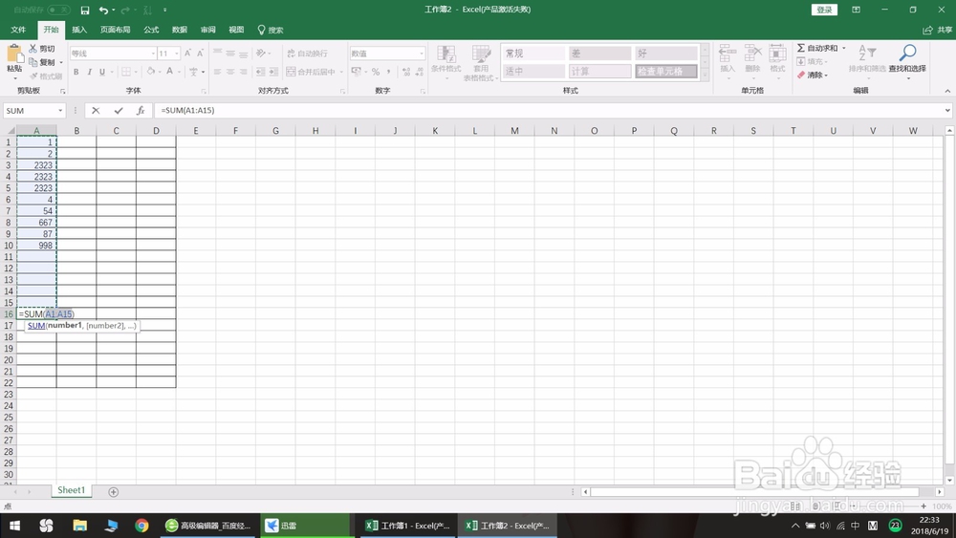Viewport: 956px width, 538px height.
Task: Click the decrease font size icon
Action: [x=200, y=54]
